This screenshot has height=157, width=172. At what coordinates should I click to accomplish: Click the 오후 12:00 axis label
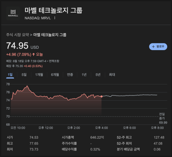tap(46, 128)
